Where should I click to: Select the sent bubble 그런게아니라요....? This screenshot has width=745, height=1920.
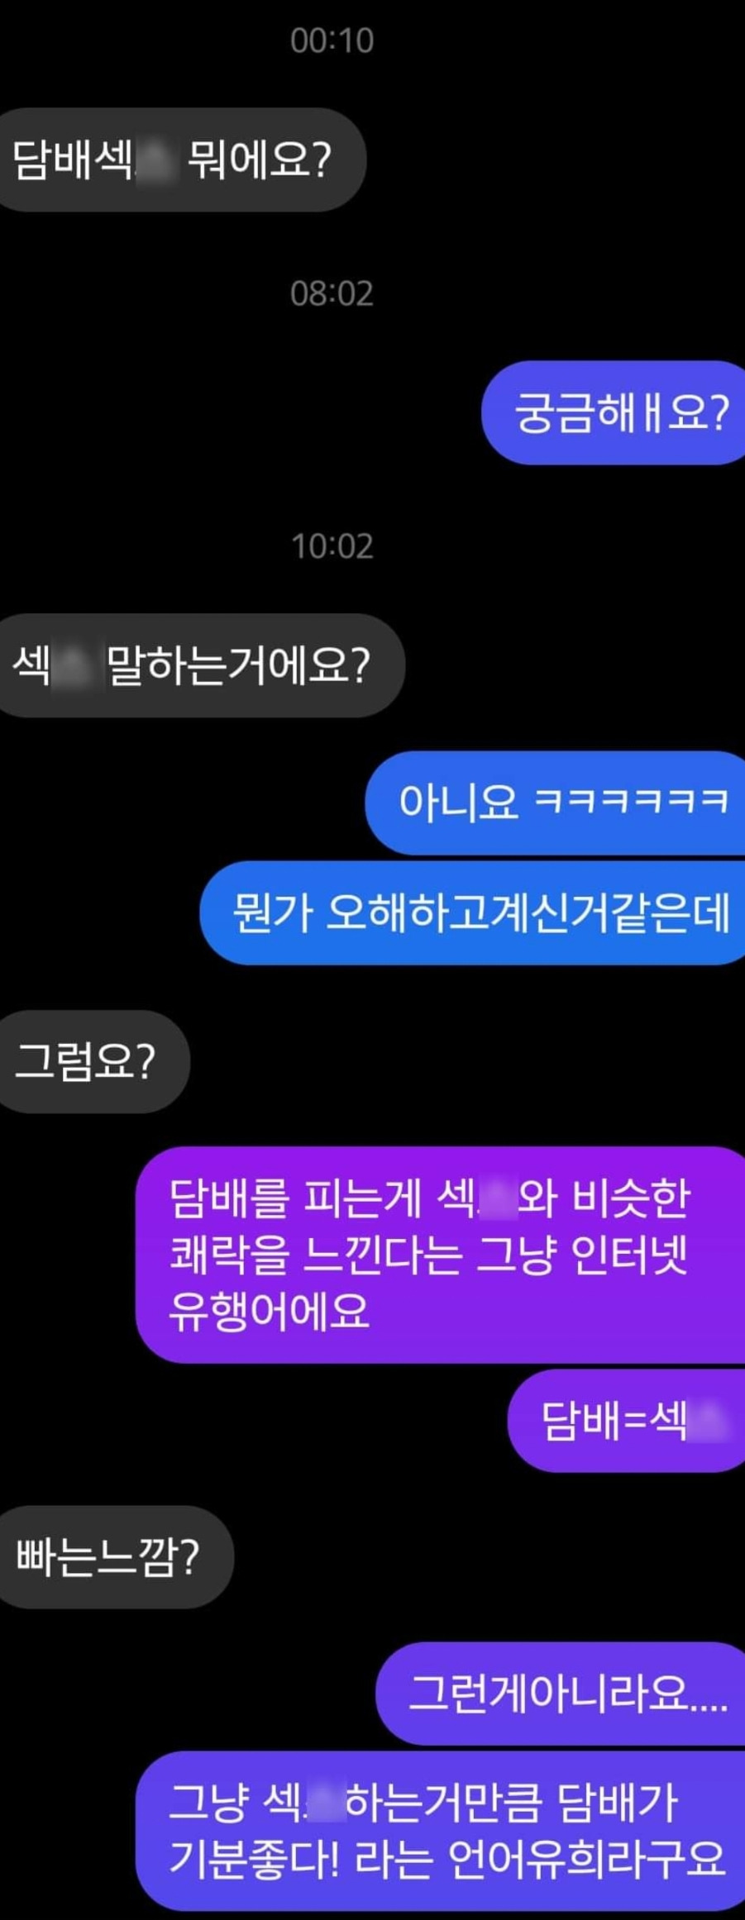[561, 1694]
